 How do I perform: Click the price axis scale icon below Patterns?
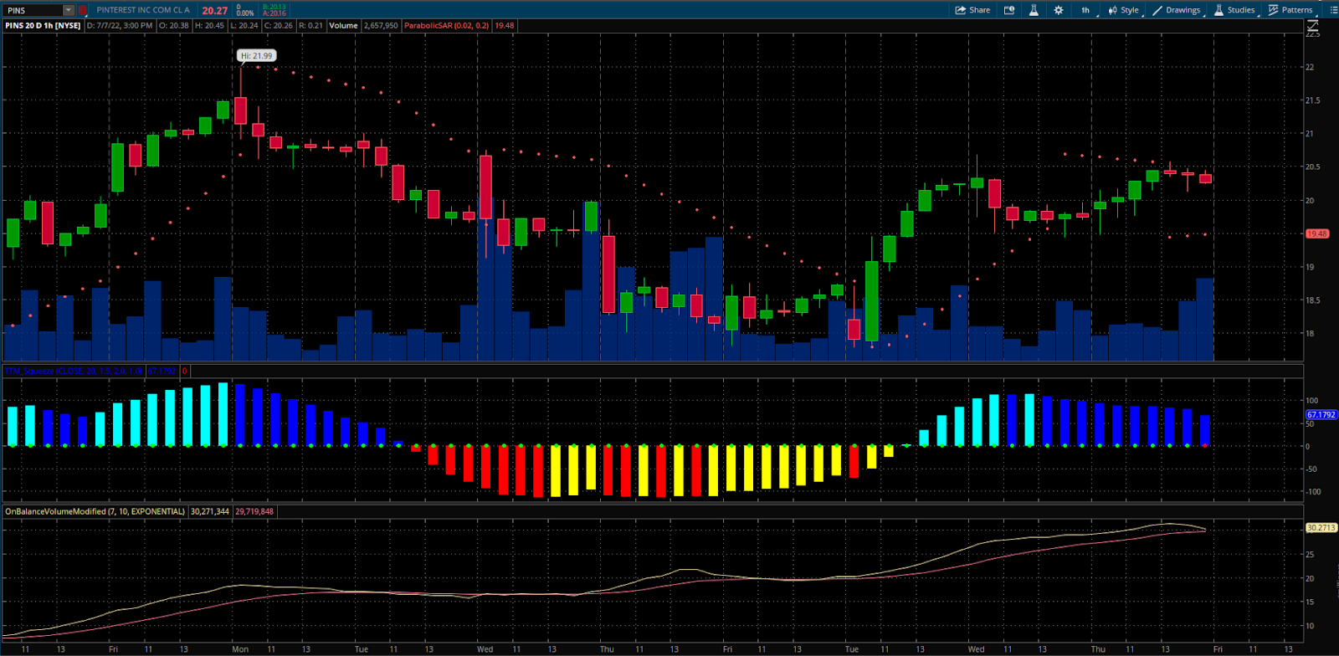pyautogui.click(x=1312, y=26)
